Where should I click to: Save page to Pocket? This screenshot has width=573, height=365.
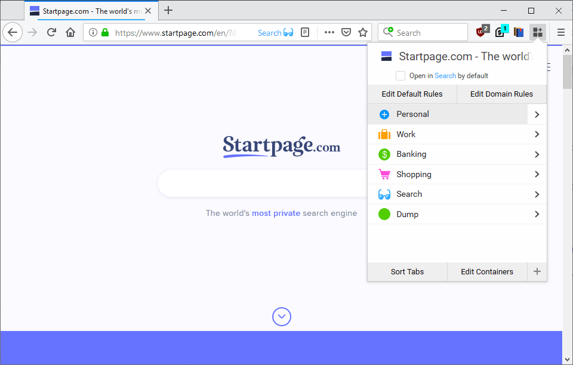[346, 32]
